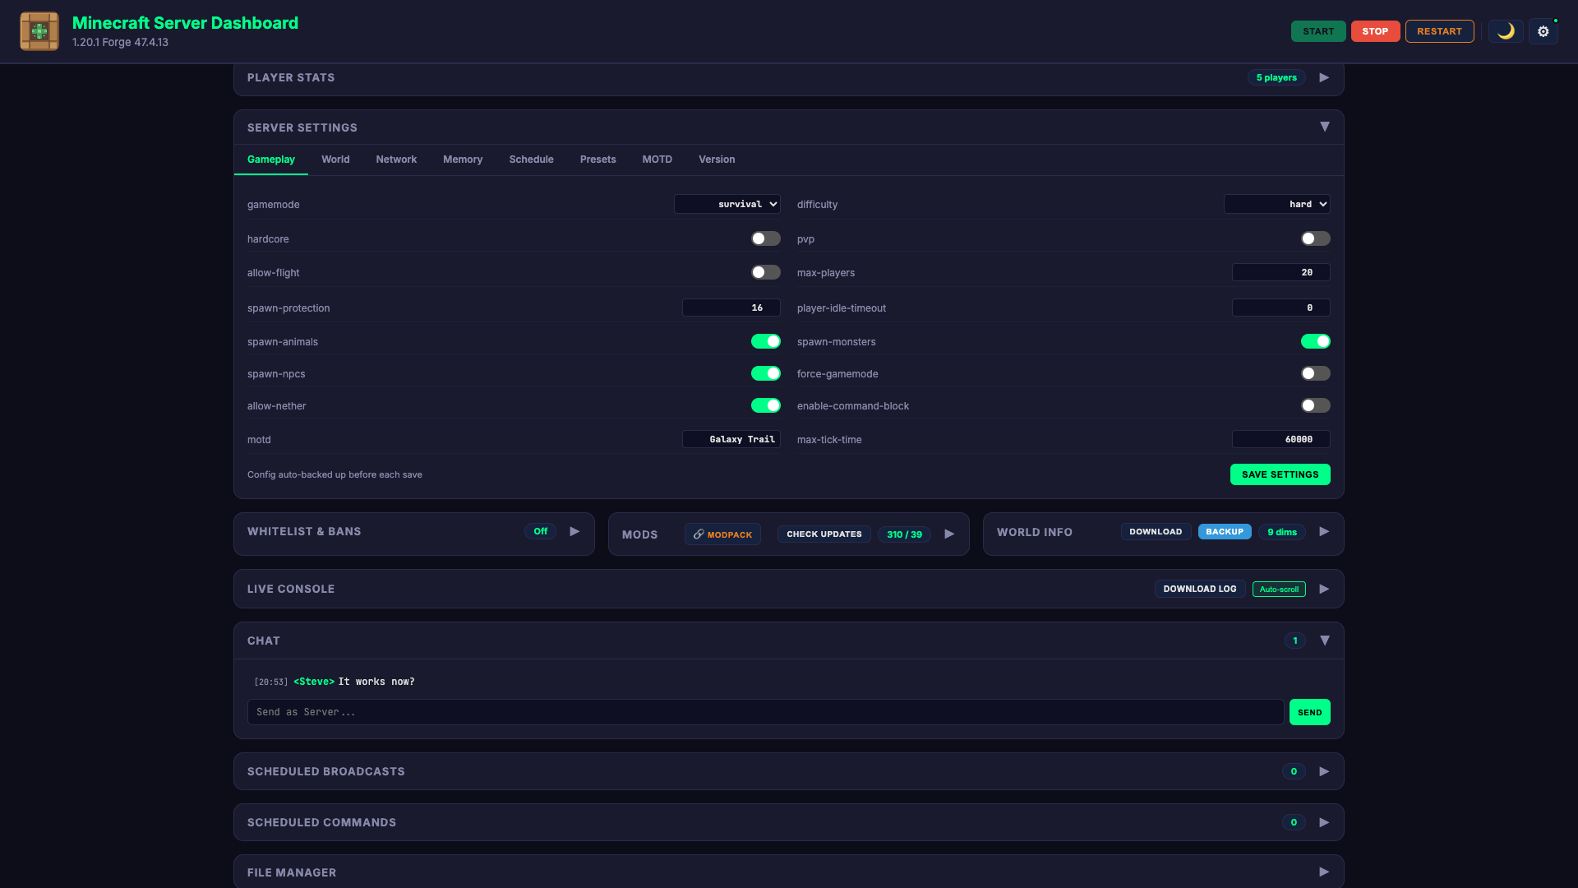Switch to dark/light theme with the moon icon
1578x888 pixels.
pyautogui.click(x=1506, y=31)
